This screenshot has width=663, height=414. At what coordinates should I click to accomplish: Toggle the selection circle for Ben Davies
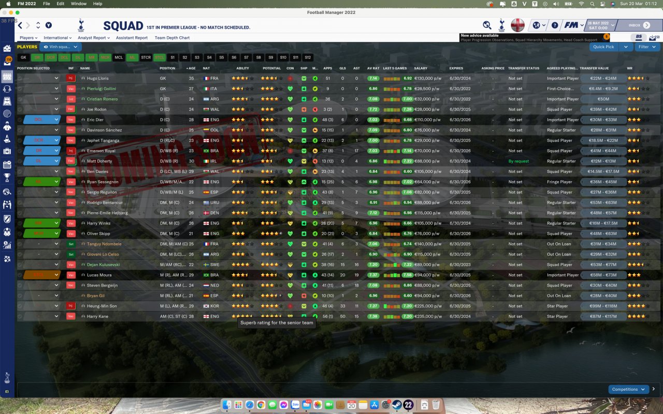tap(20, 171)
